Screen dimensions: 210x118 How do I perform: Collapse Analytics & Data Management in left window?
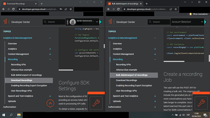[x=50, y=38]
